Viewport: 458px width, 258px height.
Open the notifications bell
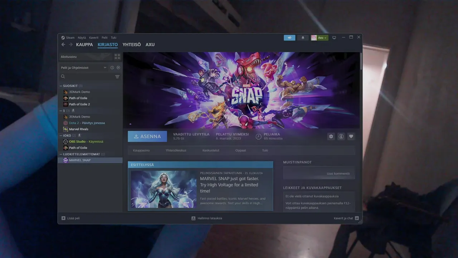[303, 38]
